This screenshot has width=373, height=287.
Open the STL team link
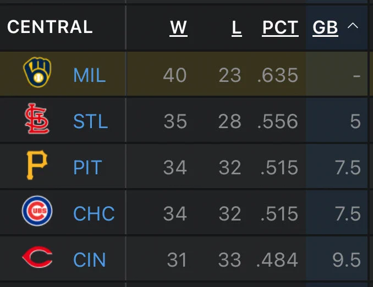pos(90,122)
